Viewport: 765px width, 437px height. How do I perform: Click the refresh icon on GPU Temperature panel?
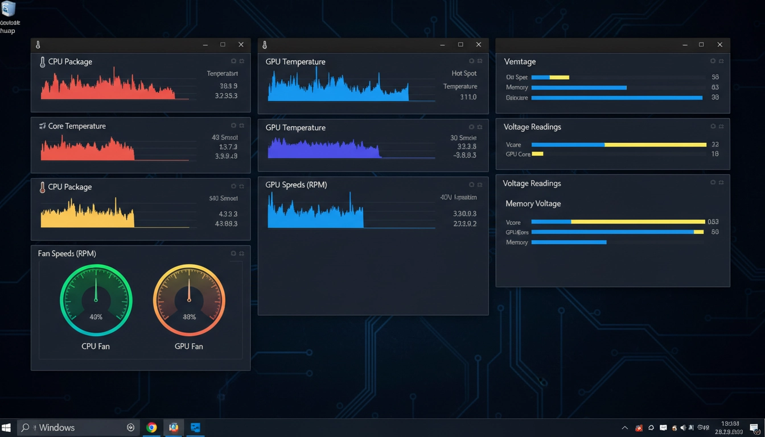480,60
